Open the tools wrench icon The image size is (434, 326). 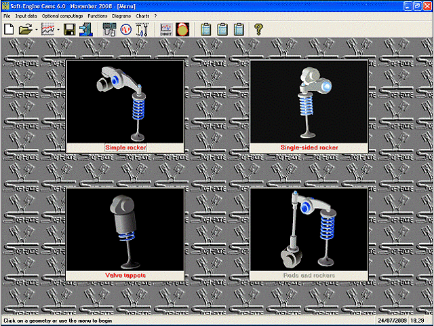(x=142, y=29)
